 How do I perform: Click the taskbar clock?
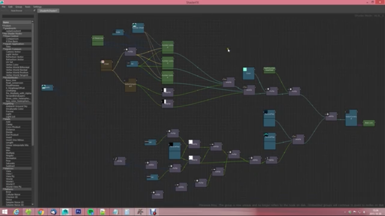click(x=376, y=212)
